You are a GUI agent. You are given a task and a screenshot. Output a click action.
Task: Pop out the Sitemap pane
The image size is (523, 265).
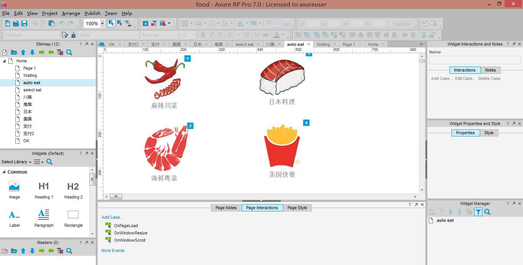[x=86, y=44]
